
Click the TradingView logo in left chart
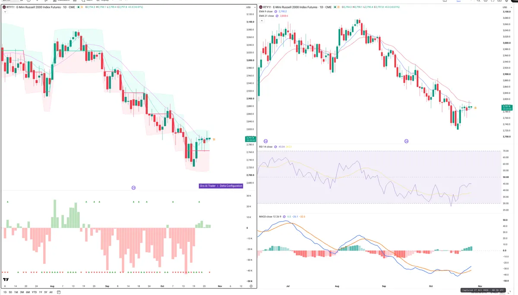click(x=6, y=279)
